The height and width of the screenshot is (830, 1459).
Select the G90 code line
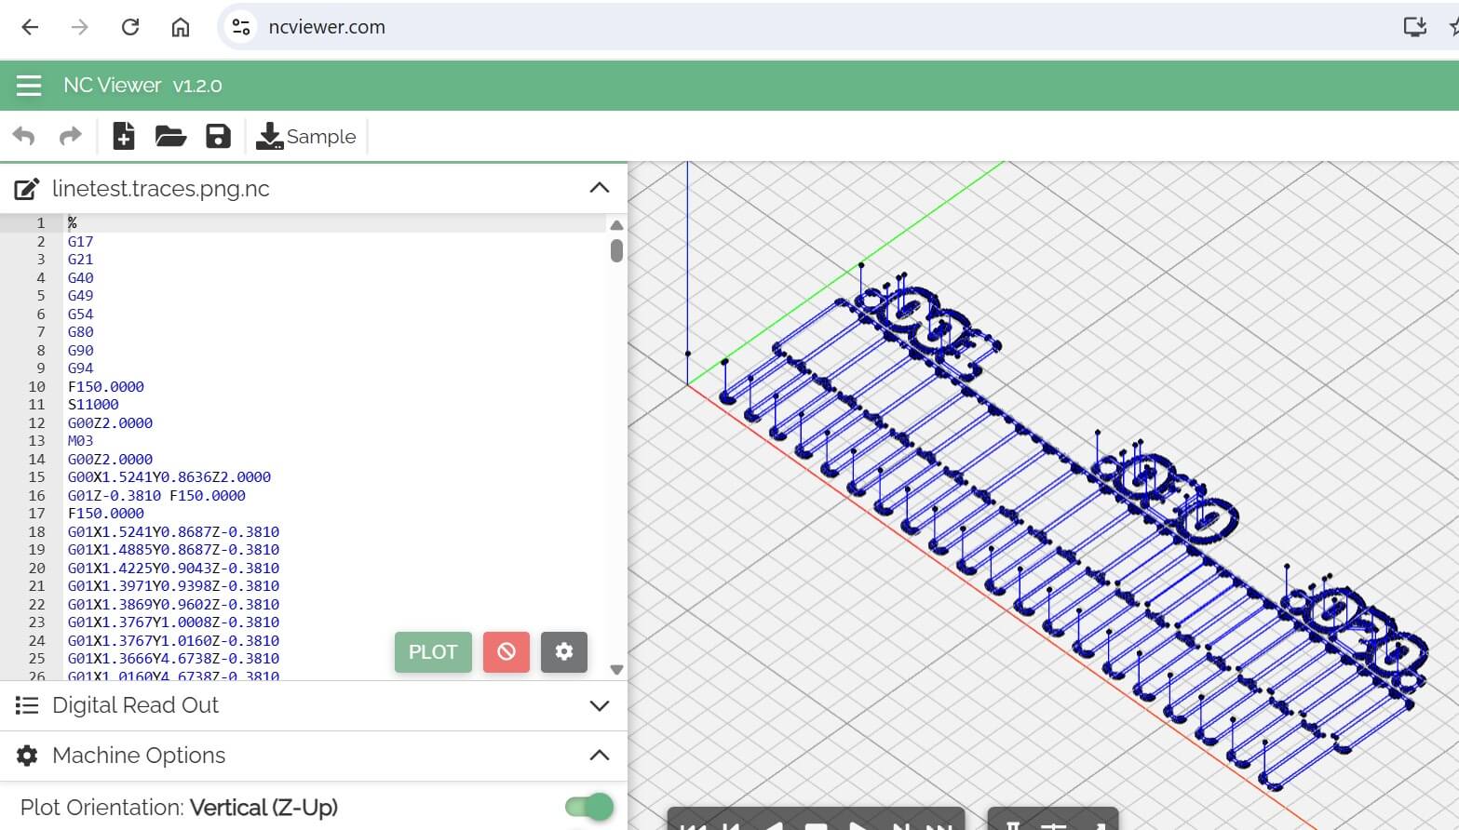[80, 351]
